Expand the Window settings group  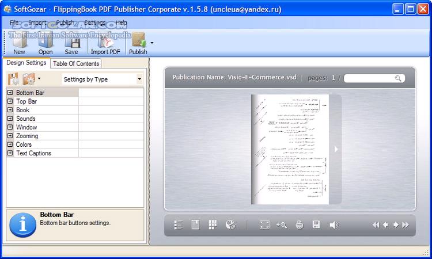point(10,127)
